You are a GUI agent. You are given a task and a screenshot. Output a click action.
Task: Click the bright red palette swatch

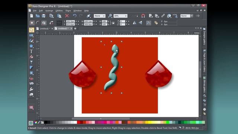[x=78, y=122]
